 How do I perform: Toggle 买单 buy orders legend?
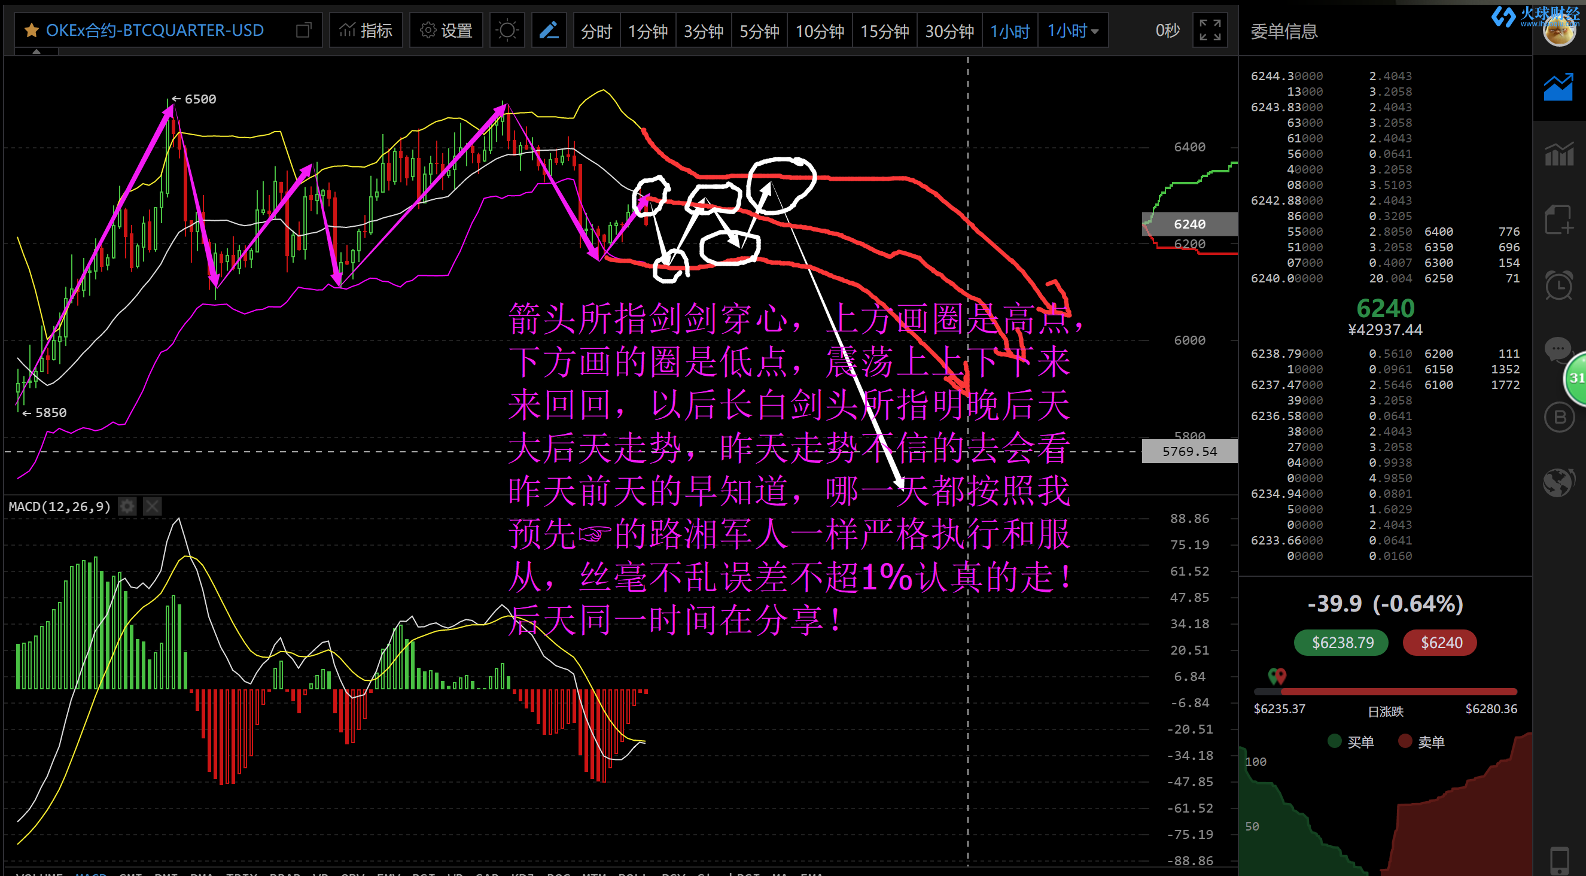tap(1351, 741)
